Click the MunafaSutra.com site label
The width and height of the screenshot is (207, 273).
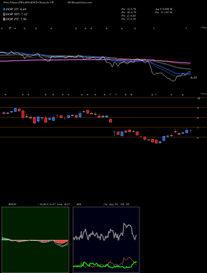(x=81, y=2)
